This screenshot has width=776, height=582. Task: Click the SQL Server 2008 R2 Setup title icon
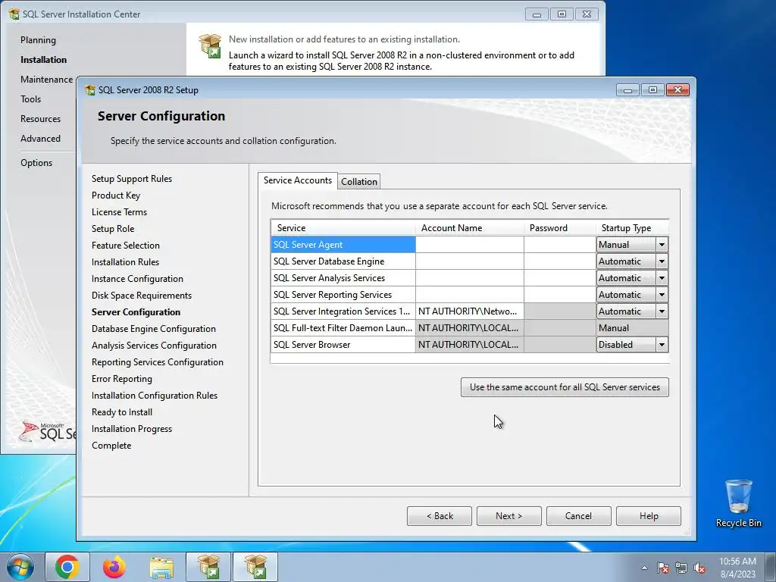coord(90,90)
